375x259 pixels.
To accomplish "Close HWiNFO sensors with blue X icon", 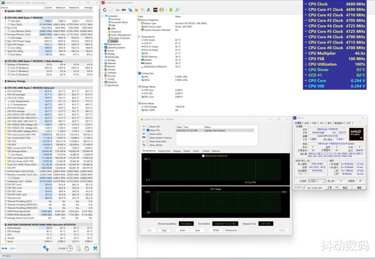I will [95, 248].
